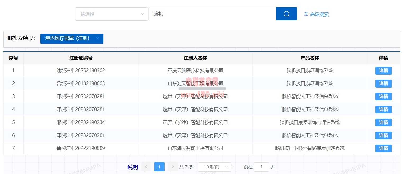Viewport: 405px width, 174px height.
Task: Open 详情 for row 6 燧世（天津）
Action: [383, 135]
